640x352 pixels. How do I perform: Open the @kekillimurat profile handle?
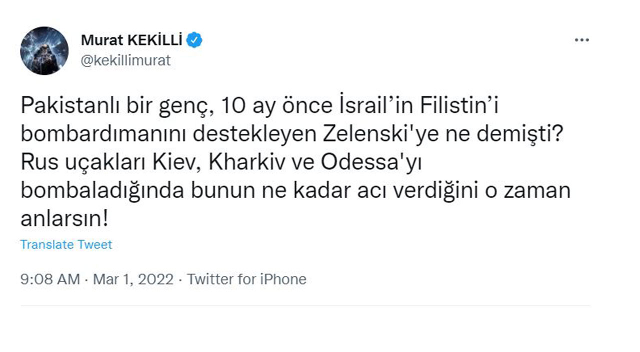coord(125,60)
